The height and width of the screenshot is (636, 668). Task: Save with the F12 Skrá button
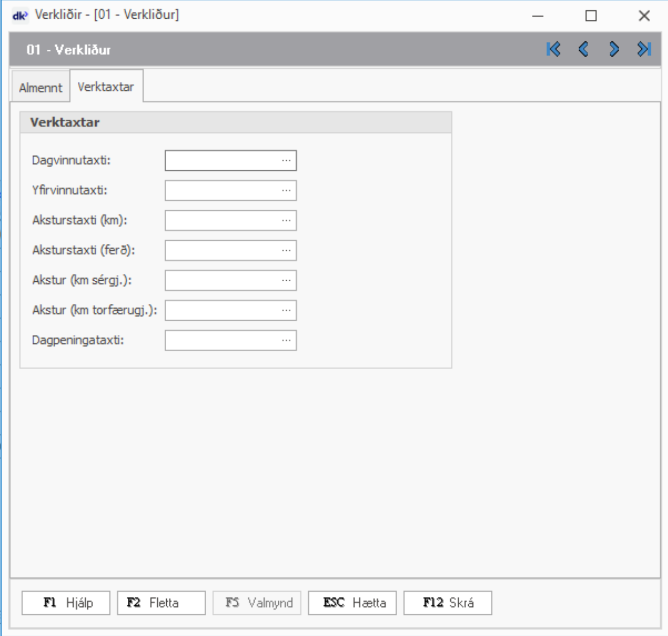click(447, 603)
